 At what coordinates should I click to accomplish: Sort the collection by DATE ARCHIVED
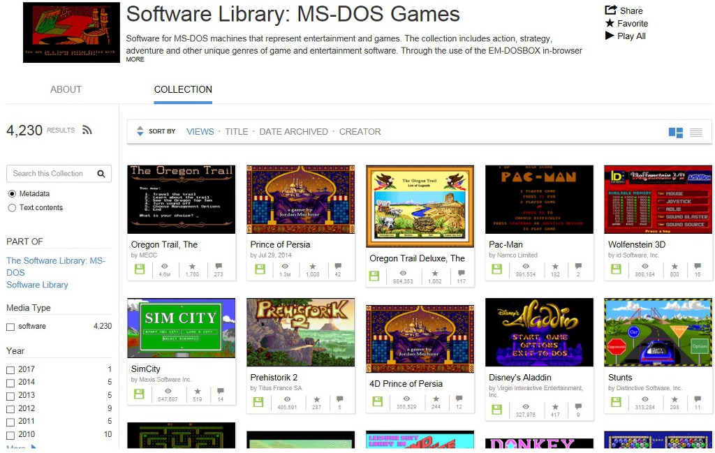293,131
